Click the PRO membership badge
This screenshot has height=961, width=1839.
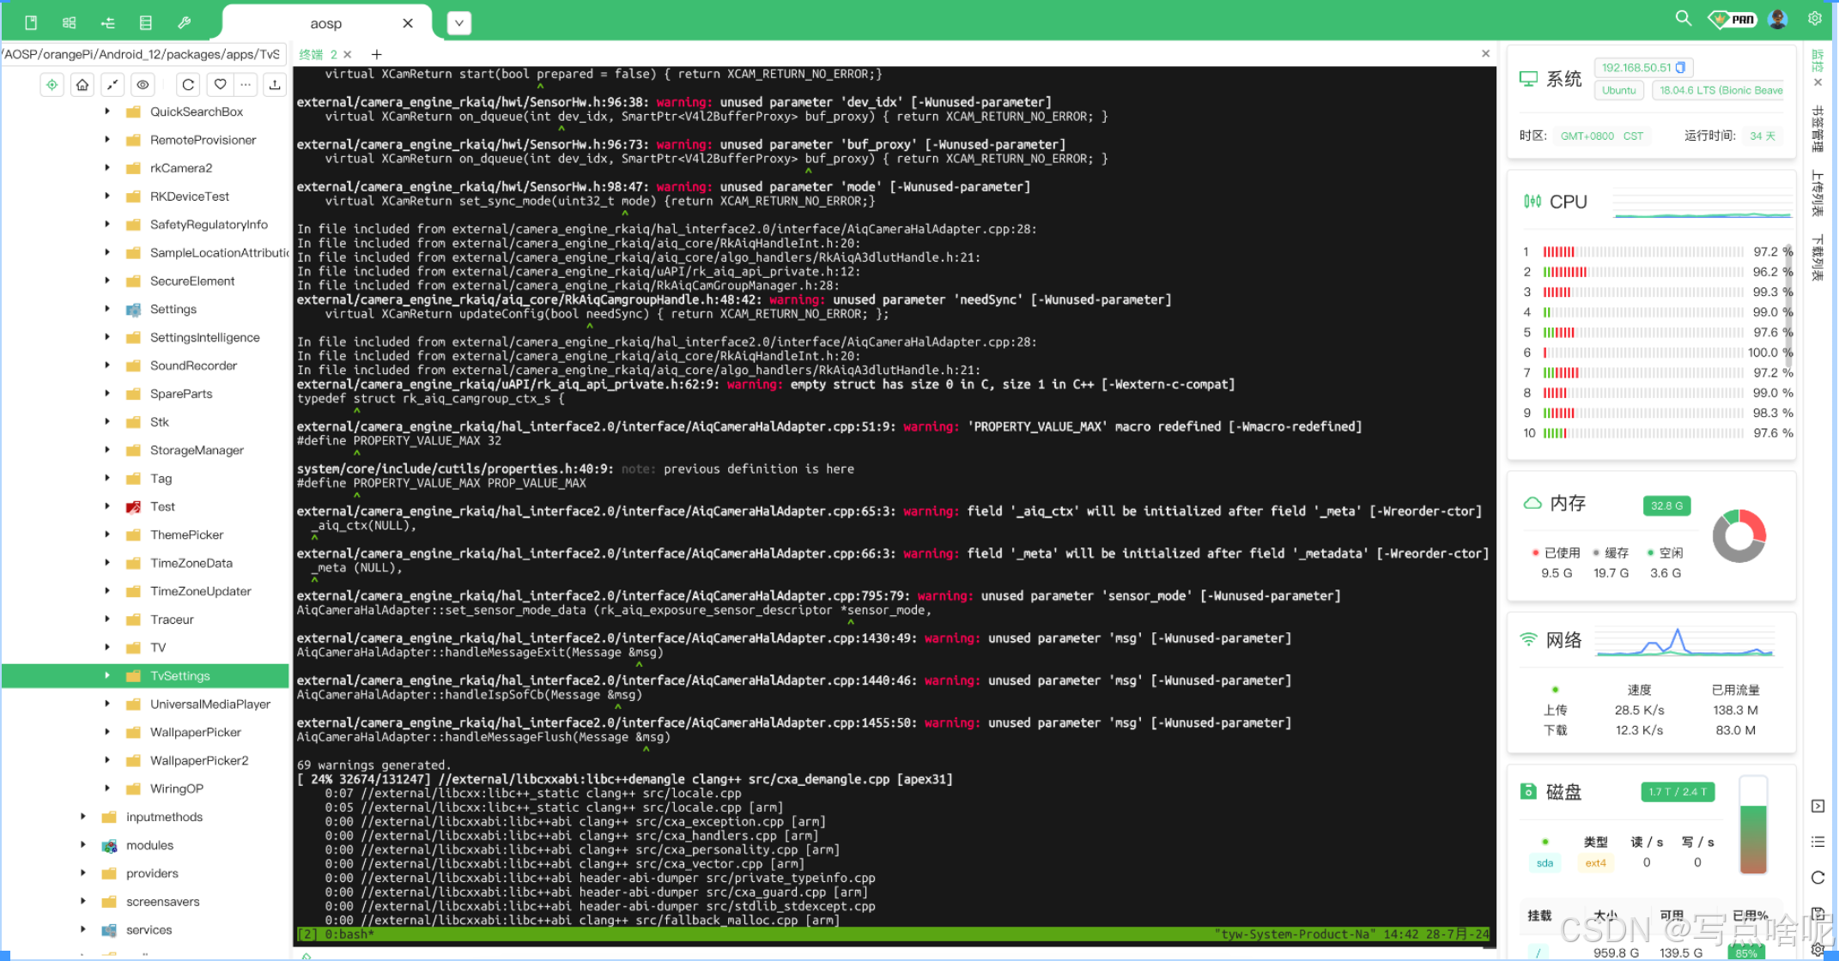(x=1733, y=19)
